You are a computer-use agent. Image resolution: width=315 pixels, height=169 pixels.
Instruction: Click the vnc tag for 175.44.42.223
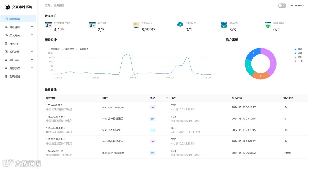tap(153, 108)
